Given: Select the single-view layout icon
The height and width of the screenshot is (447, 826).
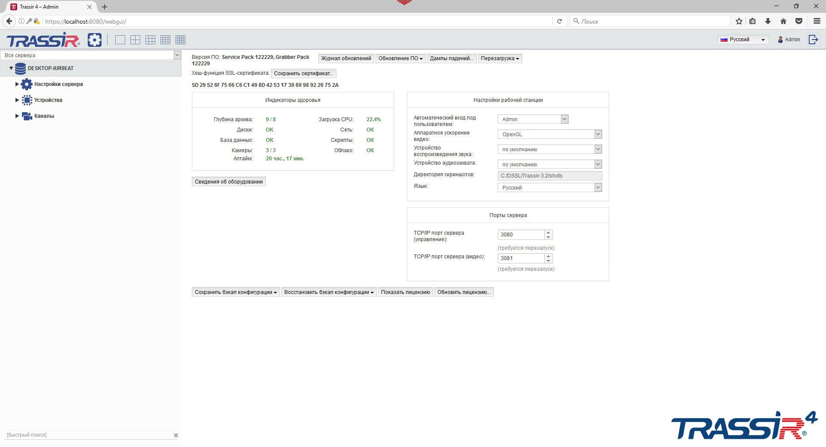Looking at the screenshot, I should click(x=120, y=40).
